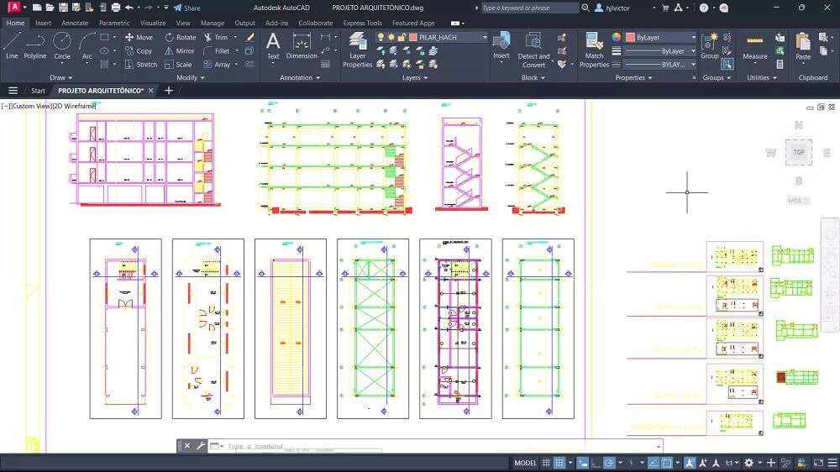Click the red layer color swatch PILAR_HACH
Screen dimensions: 840x472
click(413, 38)
